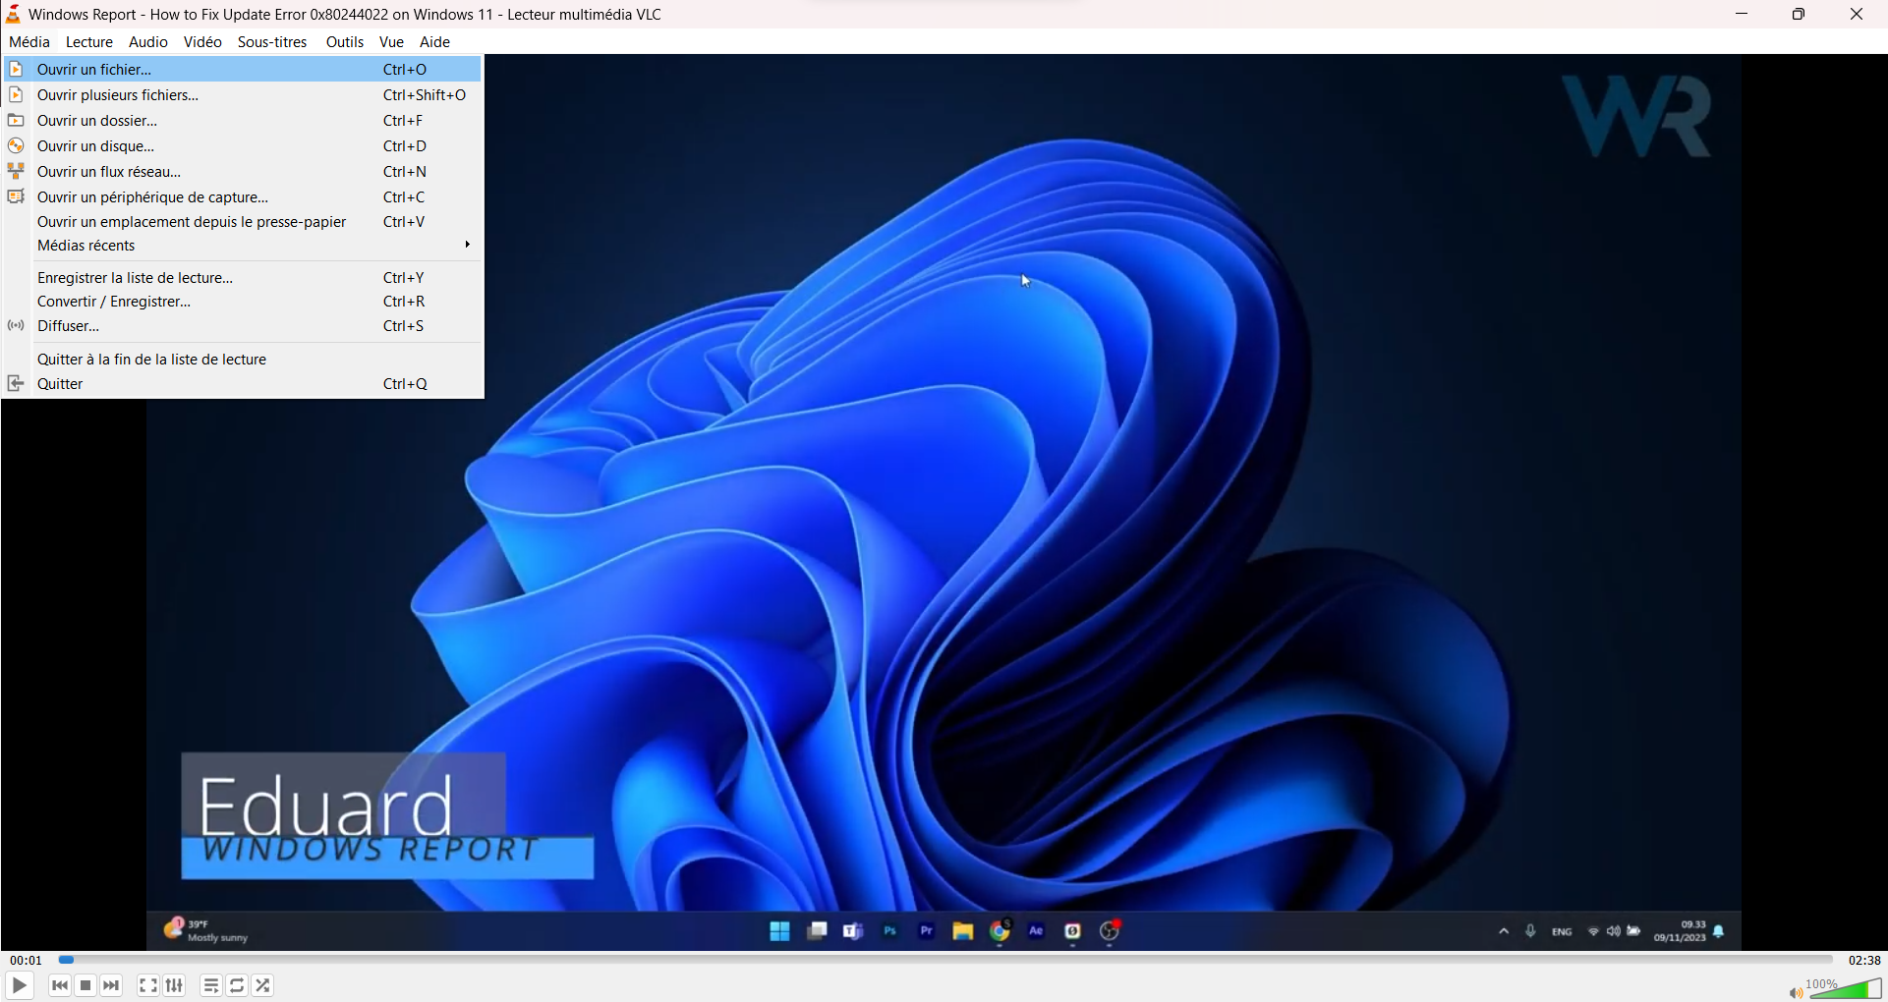Close the VLC window
Screen dimensions: 1888x1002
coord(1857,14)
